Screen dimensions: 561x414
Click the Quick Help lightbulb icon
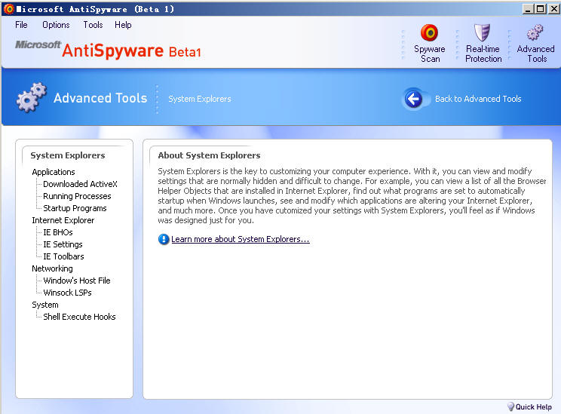tap(511, 406)
